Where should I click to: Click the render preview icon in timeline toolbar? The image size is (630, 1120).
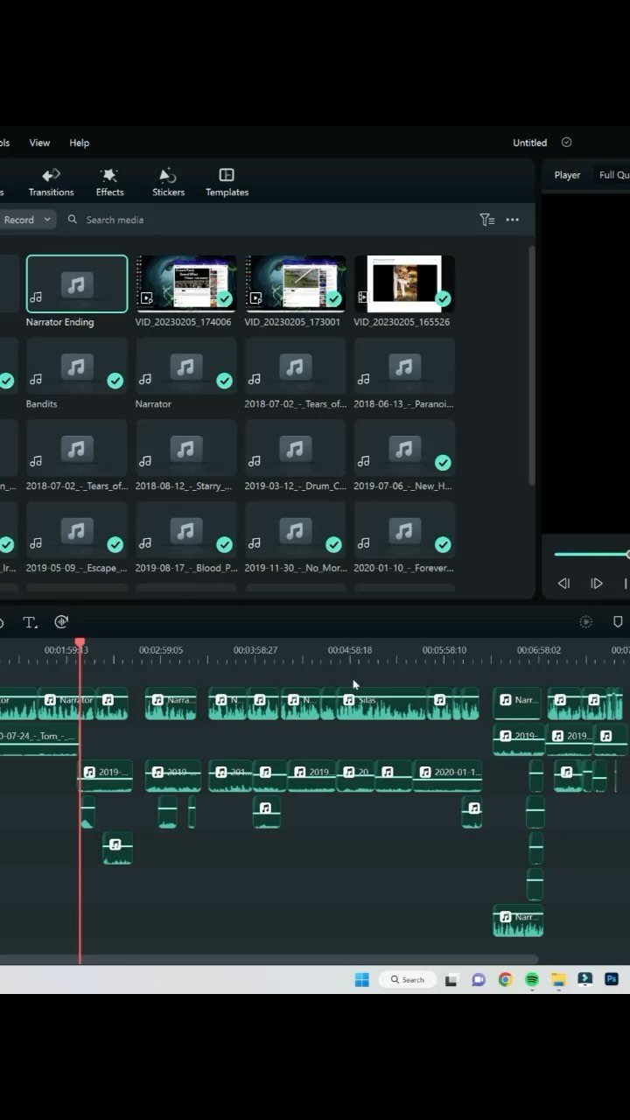[586, 622]
